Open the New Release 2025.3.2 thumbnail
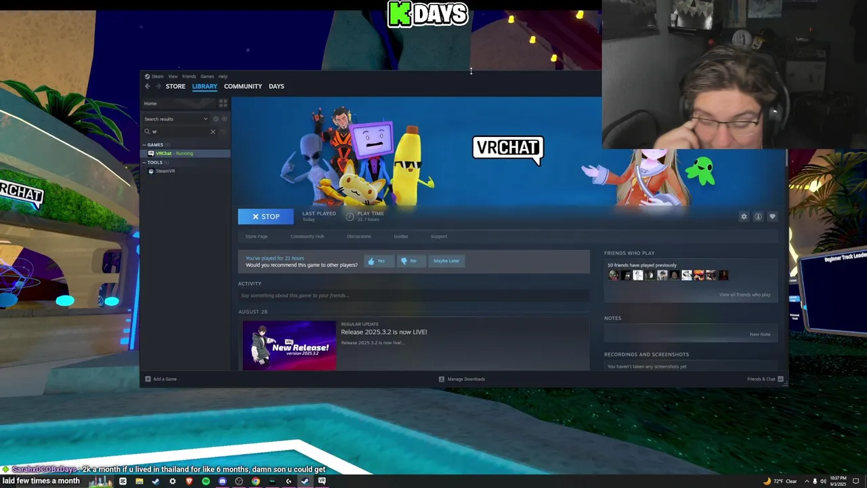 [x=289, y=346]
